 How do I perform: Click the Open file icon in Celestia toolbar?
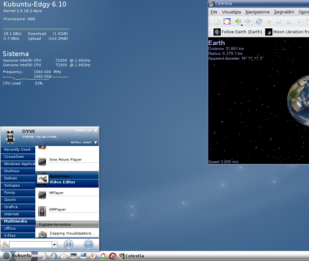coord(217,21)
